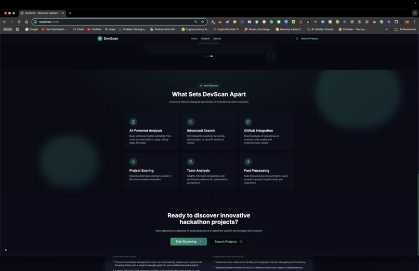Open the YouTube bookmark
This screenshot has width=419, height=271.
(94, 30)
